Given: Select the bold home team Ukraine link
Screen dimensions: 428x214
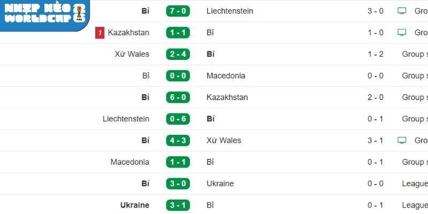Looking at the screenshot, I should [x=134, y=205].
